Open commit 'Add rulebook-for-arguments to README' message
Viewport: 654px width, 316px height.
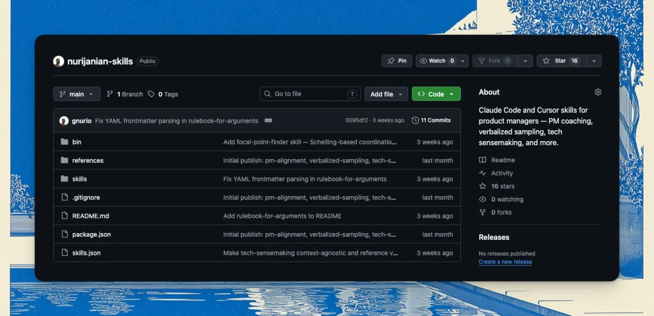(x=282, y=216)
